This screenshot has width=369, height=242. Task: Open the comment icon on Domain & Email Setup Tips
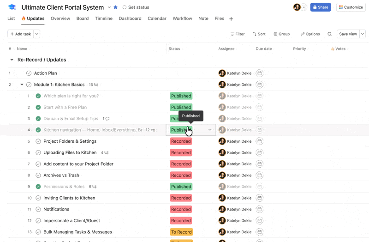click(107, 119)
